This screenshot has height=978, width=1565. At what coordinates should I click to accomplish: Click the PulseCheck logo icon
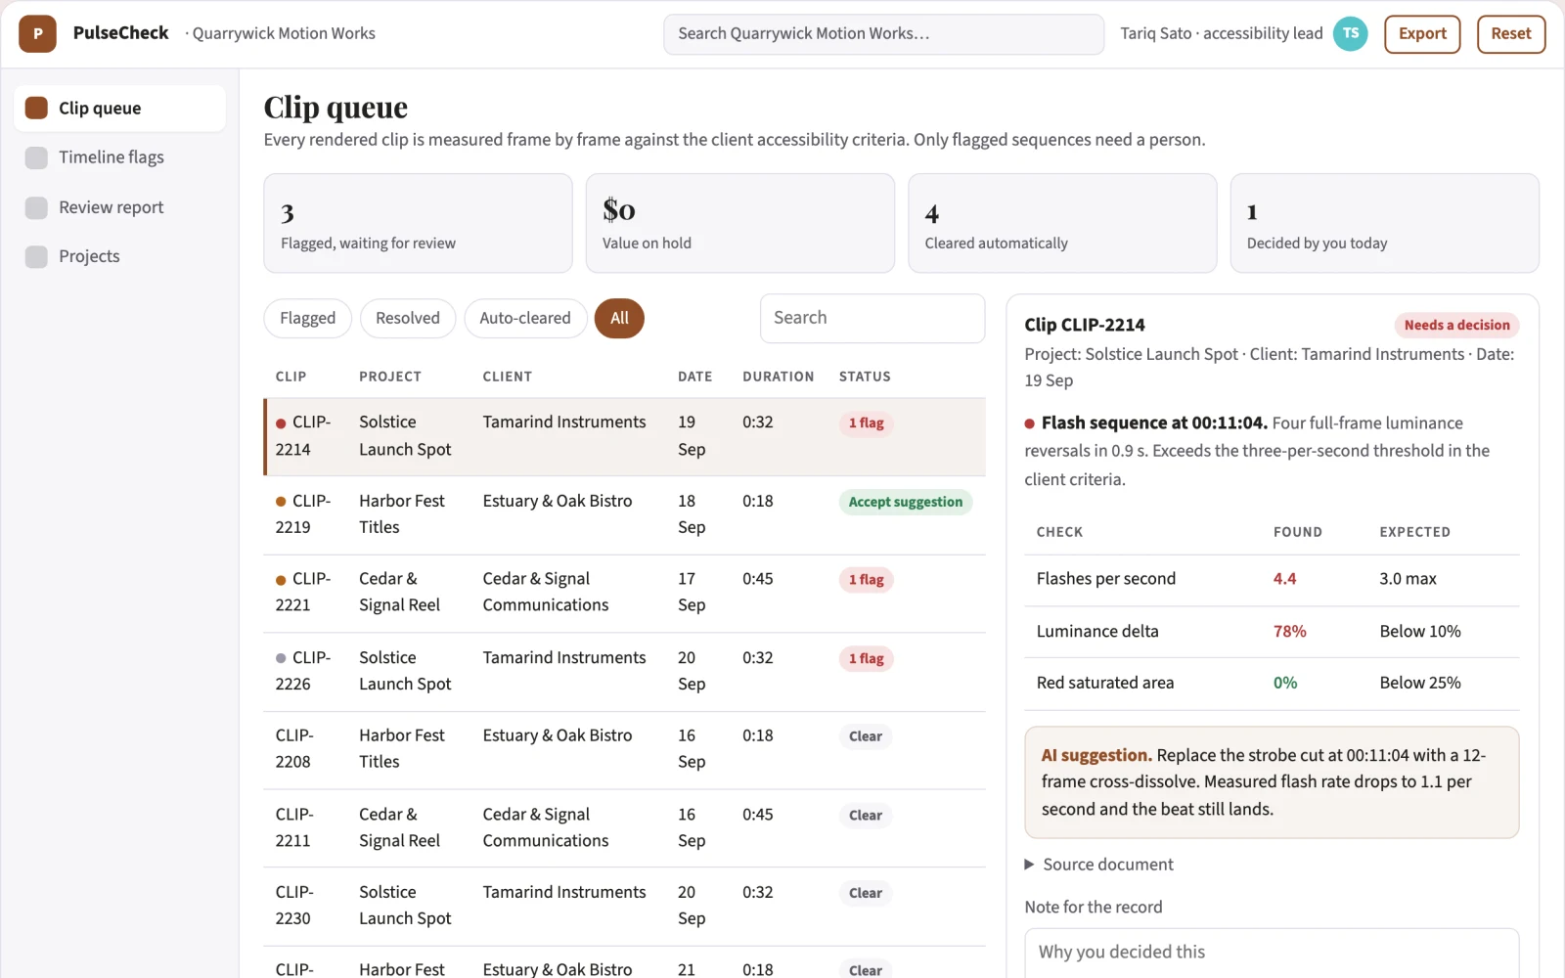point(37,33)
